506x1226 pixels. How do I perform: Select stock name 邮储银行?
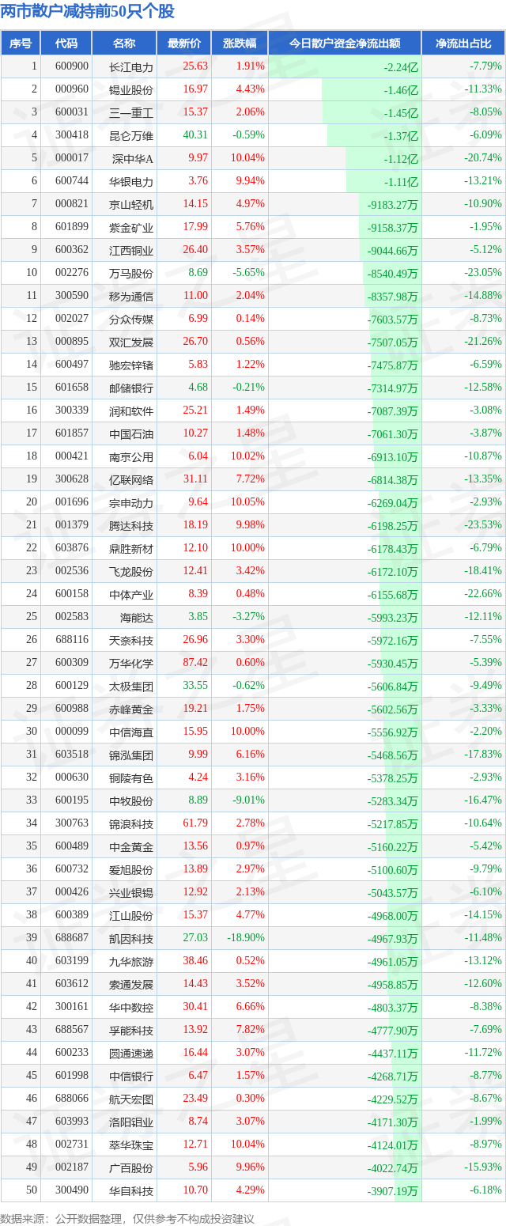pos(131,388)
